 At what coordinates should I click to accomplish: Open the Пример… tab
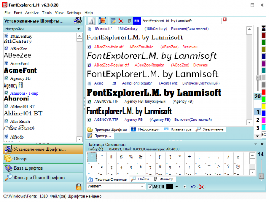[100, 136]
